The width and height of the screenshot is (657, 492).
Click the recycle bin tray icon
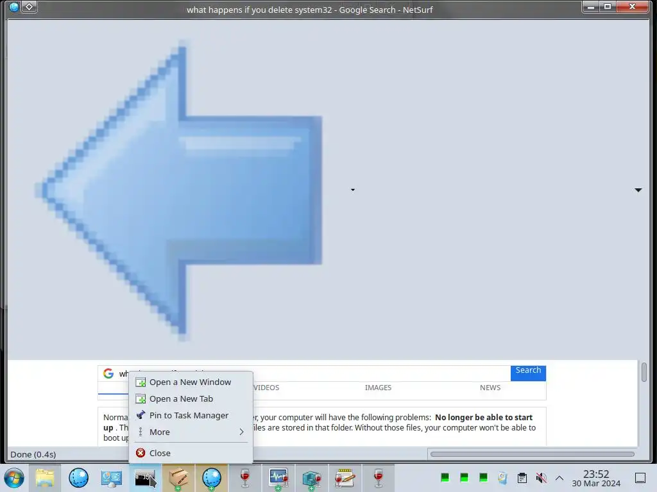(502, 477)
